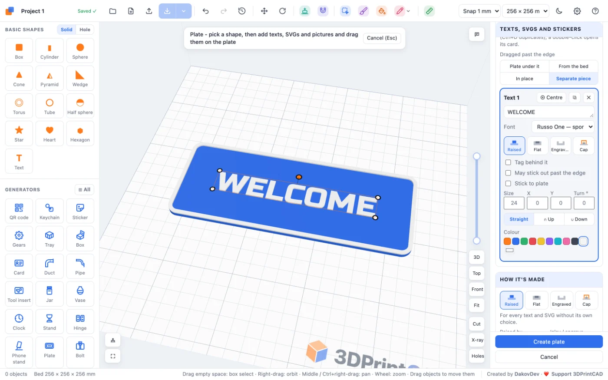Set shape mode to Solid
This screenshot has width=608, height=380.
click(66, 30)
